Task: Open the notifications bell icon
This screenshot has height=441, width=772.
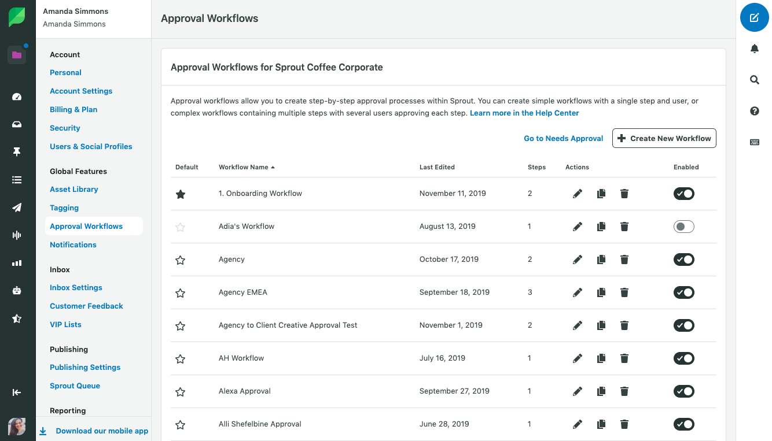Action: click(x=754, y=49)
